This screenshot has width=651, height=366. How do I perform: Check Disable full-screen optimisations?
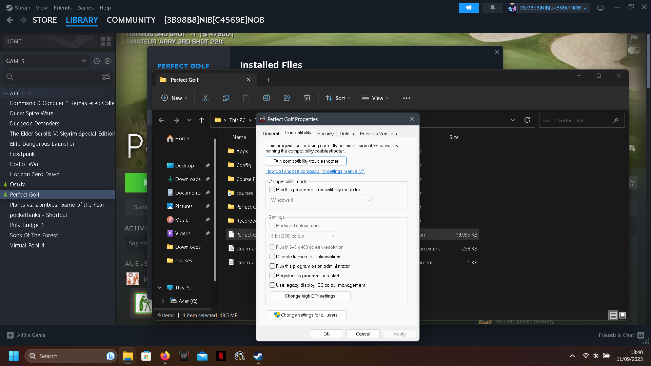tap(272, 257)
